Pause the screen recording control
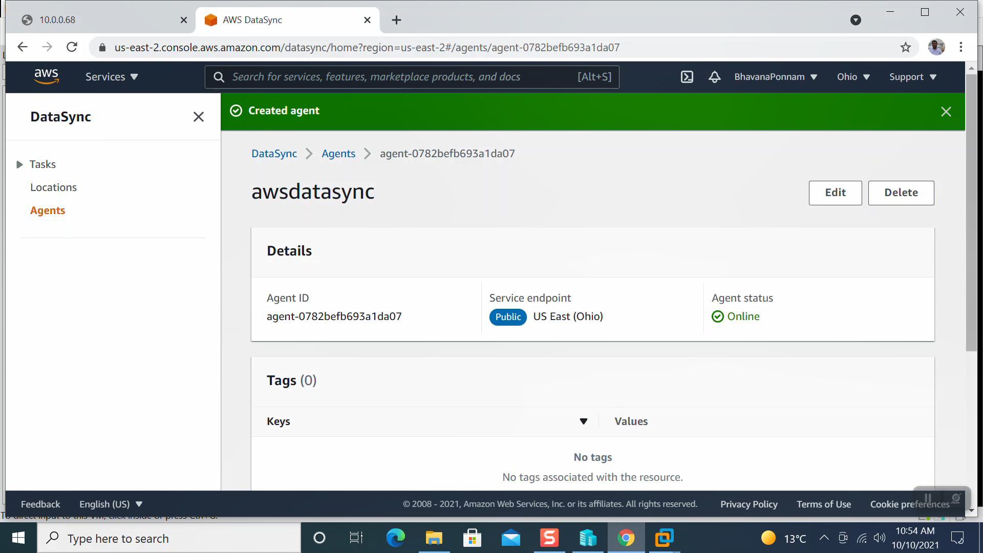Screen dimensions: 983x553 (x=927, y=498)
